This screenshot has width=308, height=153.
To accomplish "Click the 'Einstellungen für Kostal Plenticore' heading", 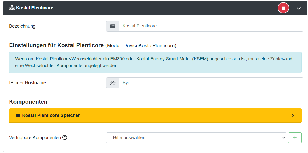I will click(56, 45).
